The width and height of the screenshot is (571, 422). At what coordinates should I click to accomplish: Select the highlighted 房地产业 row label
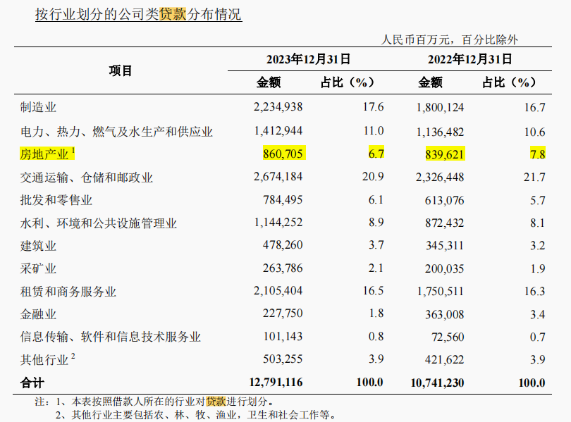[x=45, y=154]
